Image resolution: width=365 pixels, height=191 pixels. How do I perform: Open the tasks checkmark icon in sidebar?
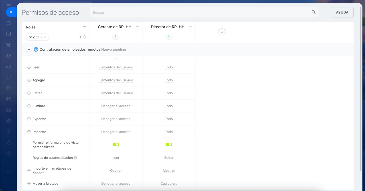(9, 34)
